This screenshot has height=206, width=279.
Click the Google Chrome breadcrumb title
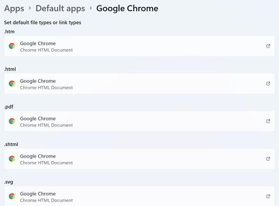tap(127, 8)
